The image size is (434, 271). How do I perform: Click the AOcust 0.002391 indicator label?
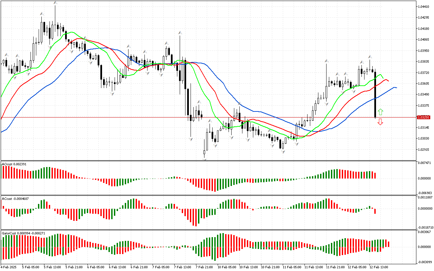[x=14, y=164]
